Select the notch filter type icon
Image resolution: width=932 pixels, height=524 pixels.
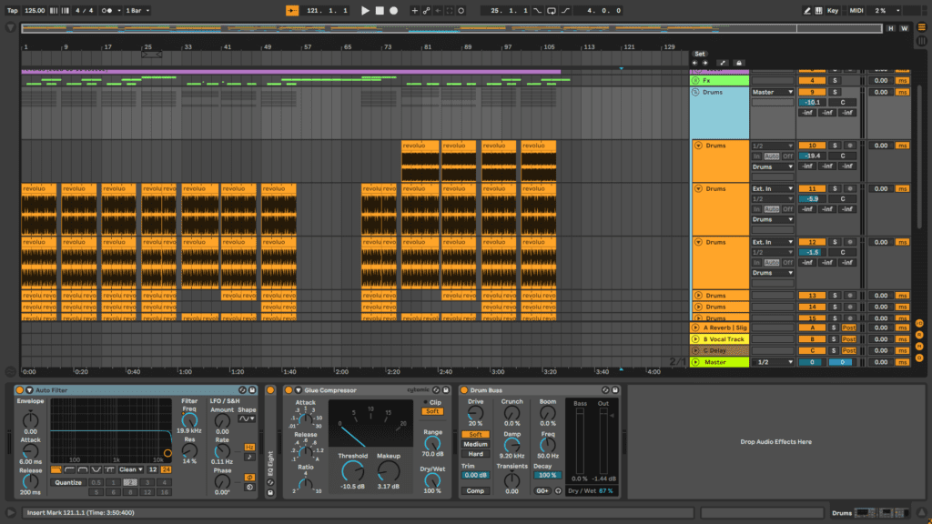coord(96,470)
